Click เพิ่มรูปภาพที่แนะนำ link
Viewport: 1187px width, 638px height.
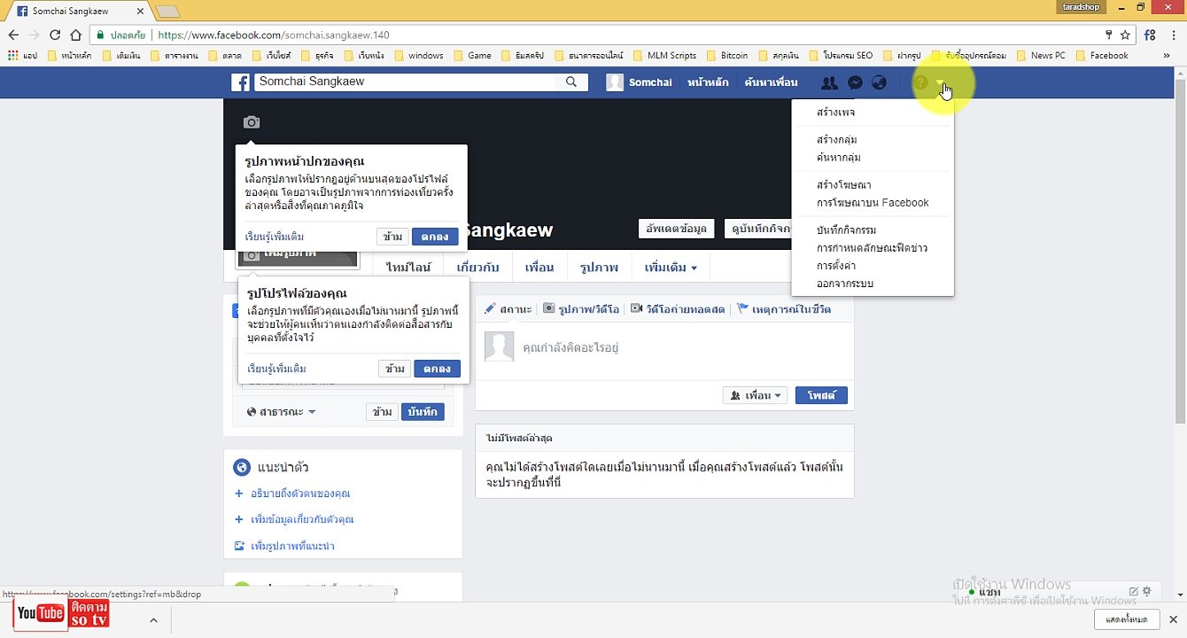292,546
